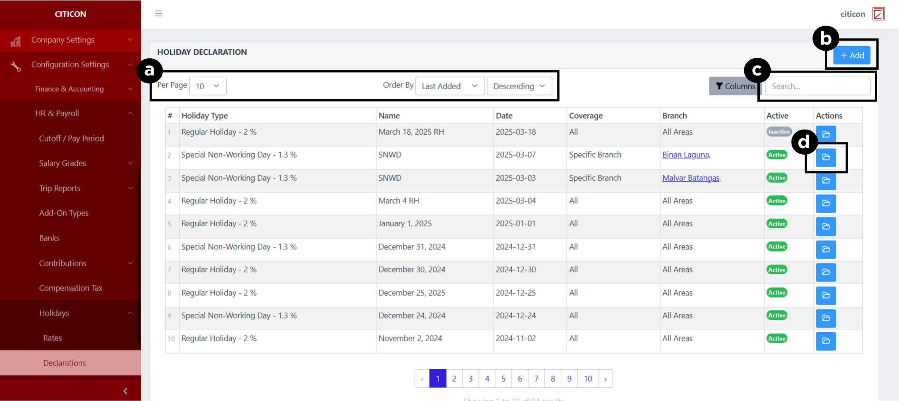This screenshot has height=401, width=899.
Task: Open folder action for December 24, 2024 row
Action: coord(826,318)
